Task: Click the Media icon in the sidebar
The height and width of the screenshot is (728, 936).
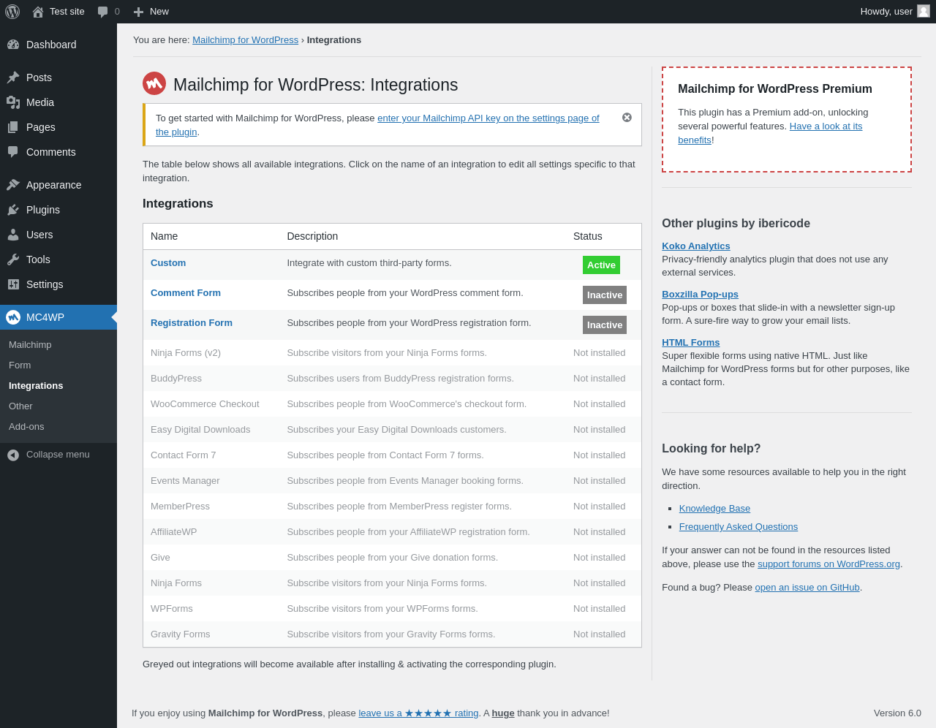Action: [x=13, y=102]
